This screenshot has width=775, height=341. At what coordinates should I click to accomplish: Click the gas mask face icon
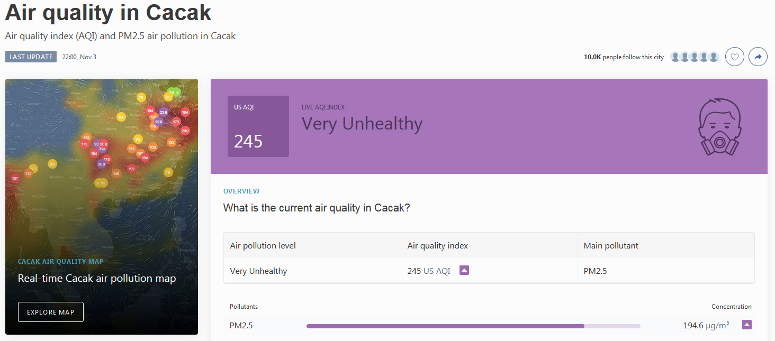pyautogui.click(x=720, y=126)
